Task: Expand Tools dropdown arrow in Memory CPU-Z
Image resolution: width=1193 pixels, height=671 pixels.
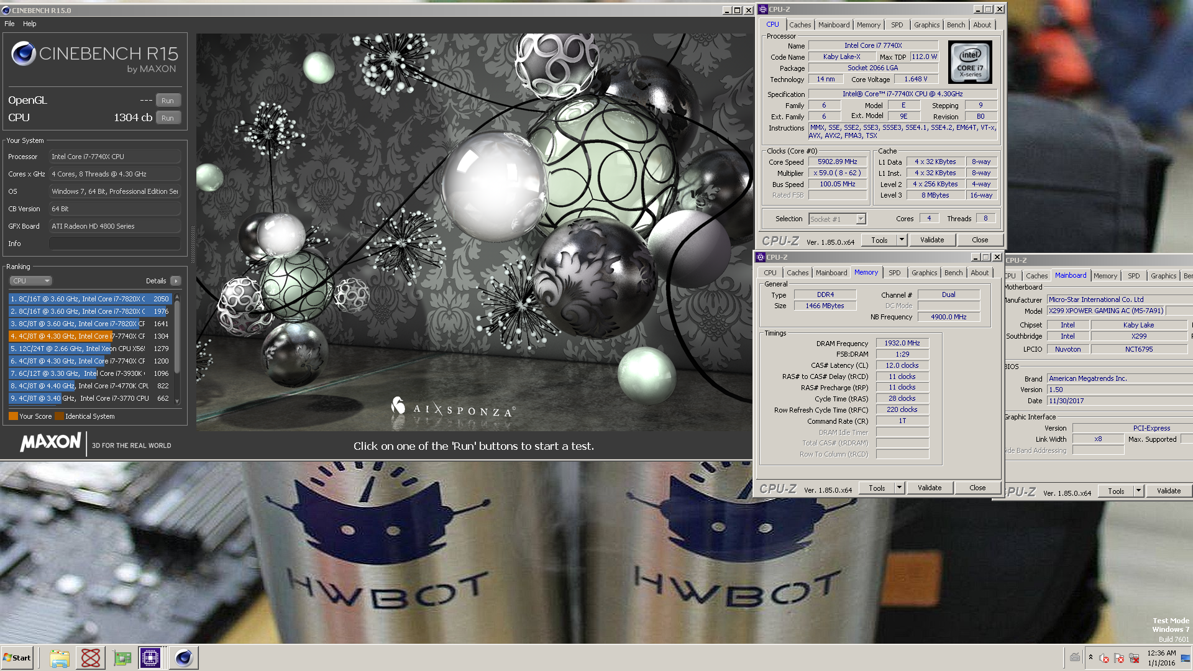Action: coord(899,488)
